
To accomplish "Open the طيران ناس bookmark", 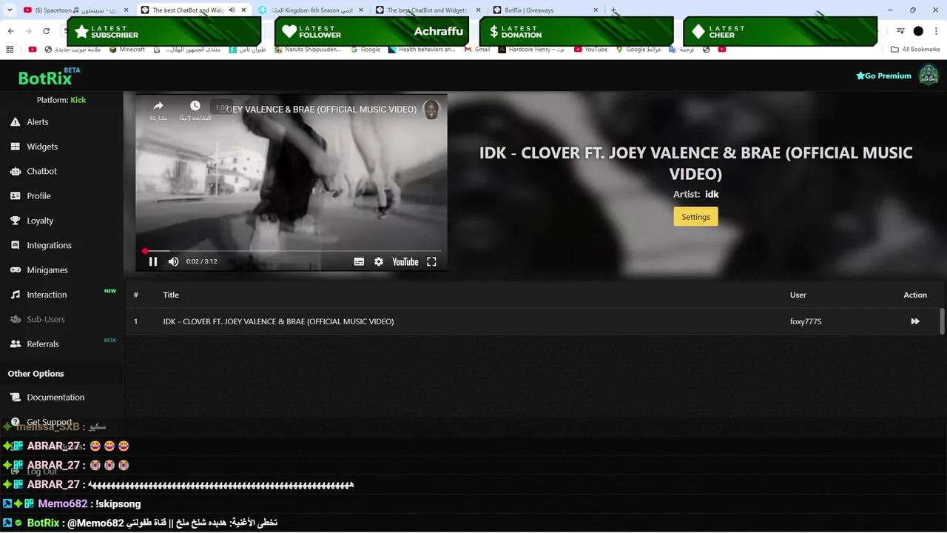I will point(248,50).
